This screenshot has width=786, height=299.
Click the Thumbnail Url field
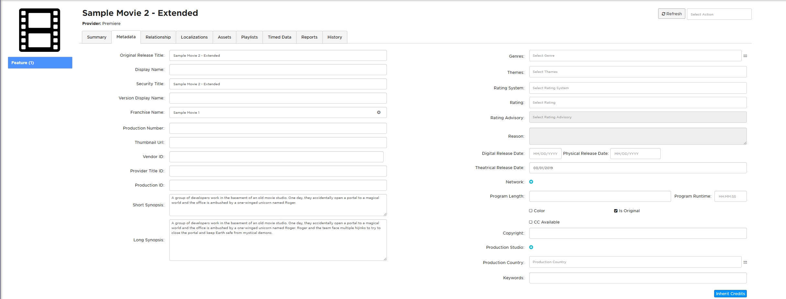click(278, 143)
